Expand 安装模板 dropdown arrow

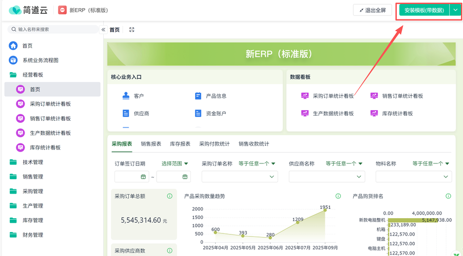(455, 10)
